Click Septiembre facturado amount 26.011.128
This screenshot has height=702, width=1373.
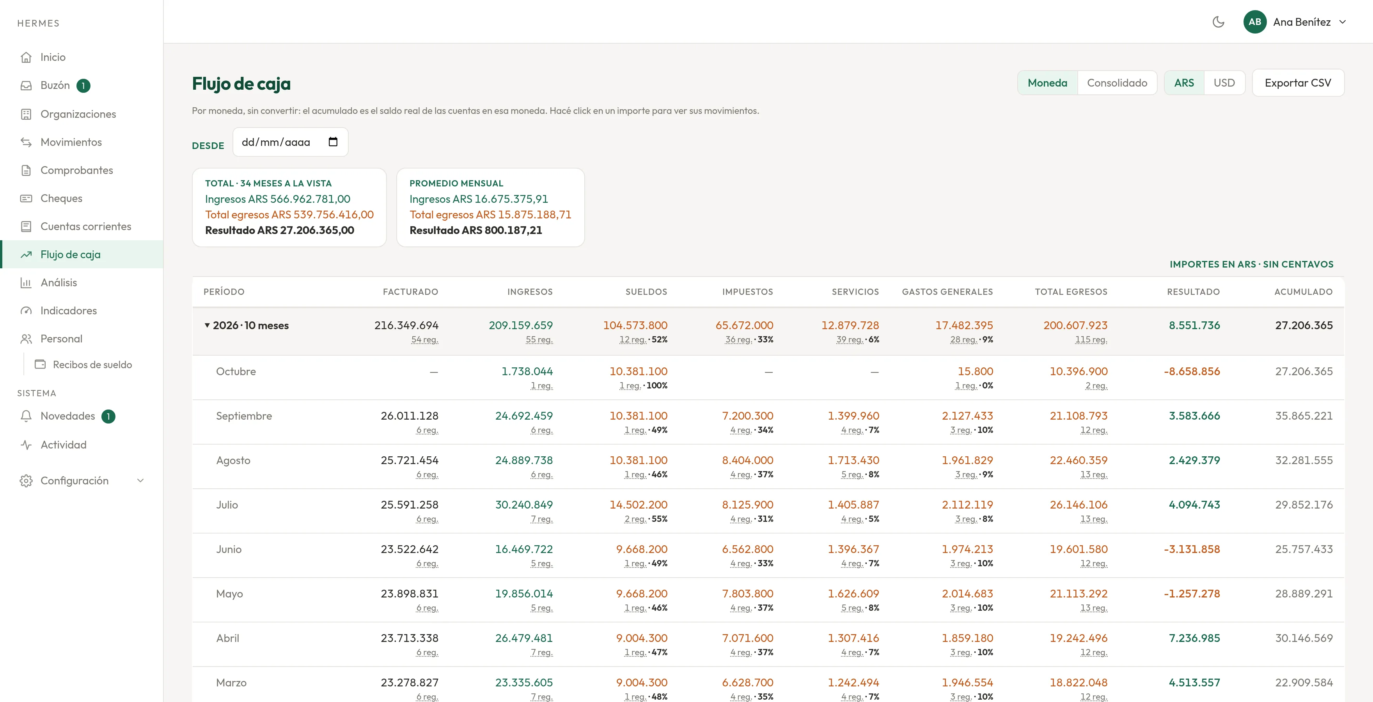pyautogui.click(x=409, y=416)
